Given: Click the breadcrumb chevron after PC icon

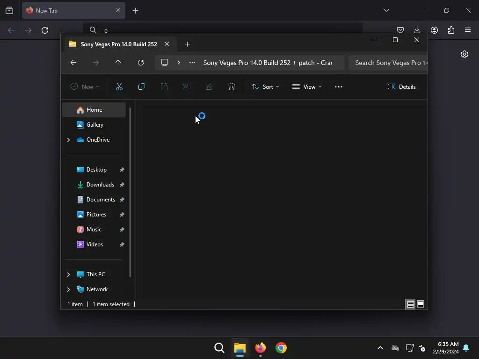Looking at the screenshot, I should point(179,63).
